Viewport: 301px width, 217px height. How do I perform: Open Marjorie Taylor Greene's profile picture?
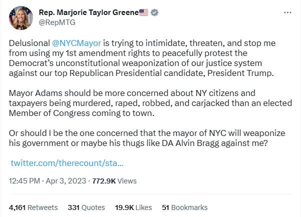tap(21, 18)
